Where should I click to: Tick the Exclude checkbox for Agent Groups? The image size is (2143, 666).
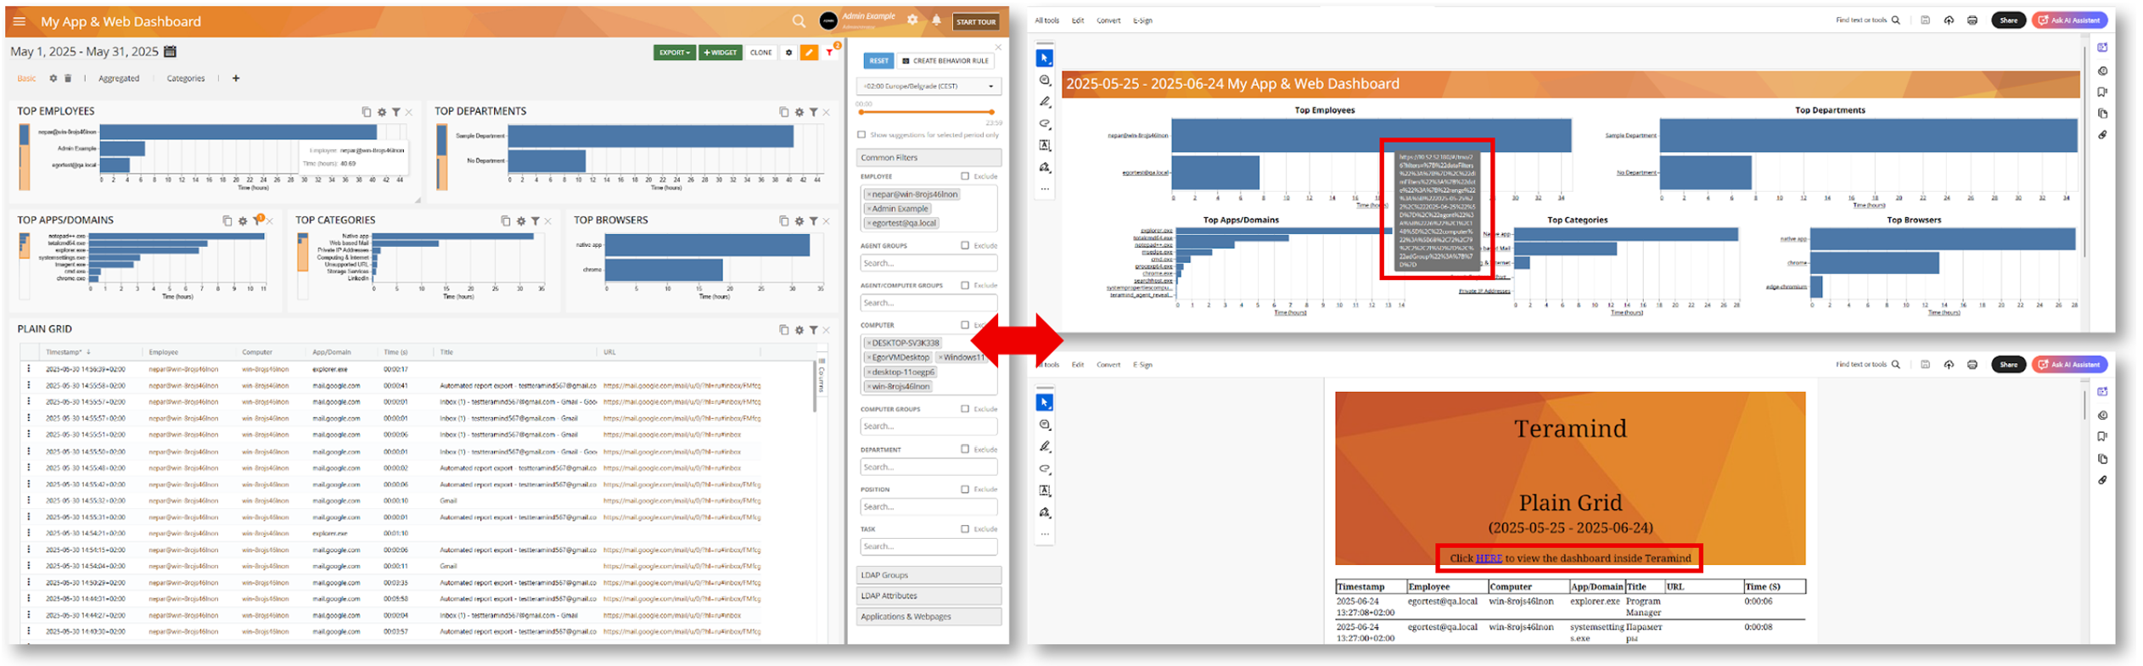965,245
